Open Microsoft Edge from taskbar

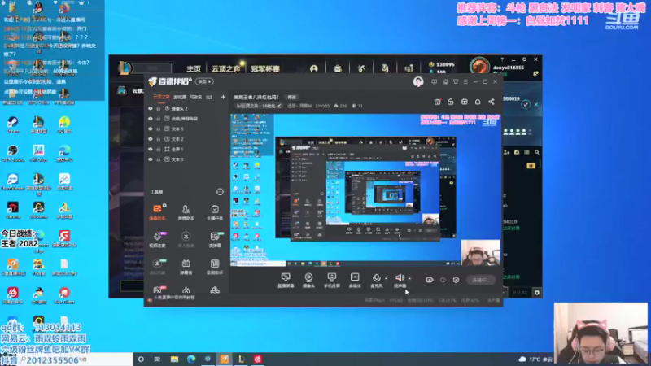[x=191, y=359]
